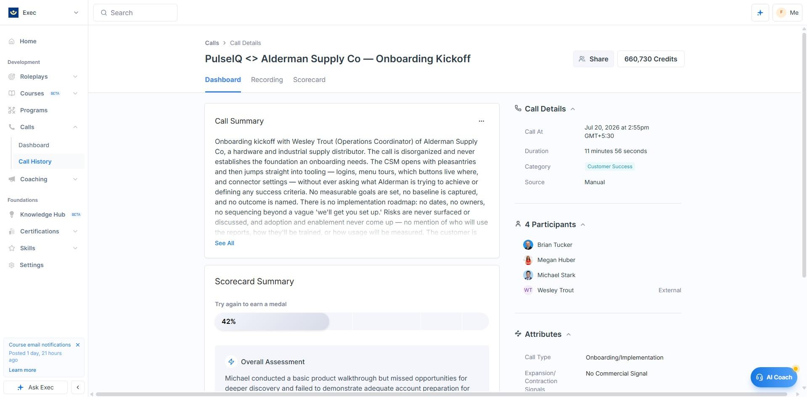This screenshot has height=397, width=807.
Task: Collapse the Calls submenu chevron
Action: pos(75,127)
